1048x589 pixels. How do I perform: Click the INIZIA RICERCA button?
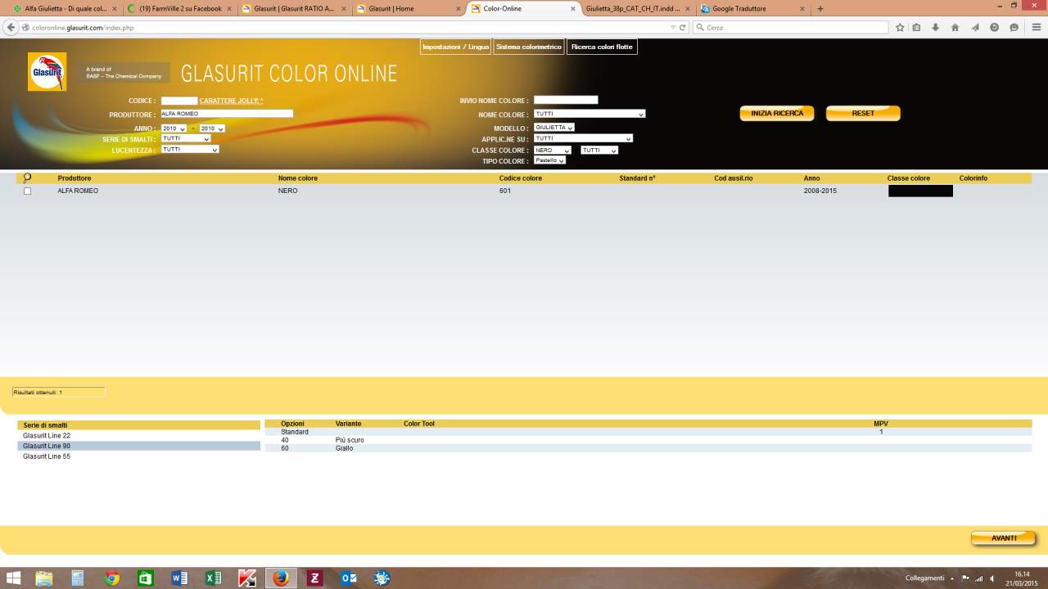tap(777, 113)
